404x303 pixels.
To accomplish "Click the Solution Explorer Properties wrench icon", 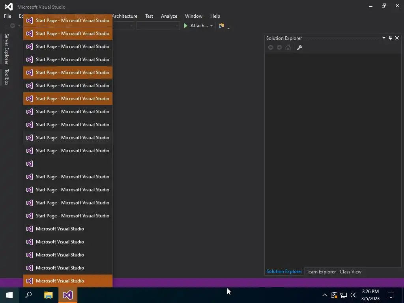I will point(299,47).
